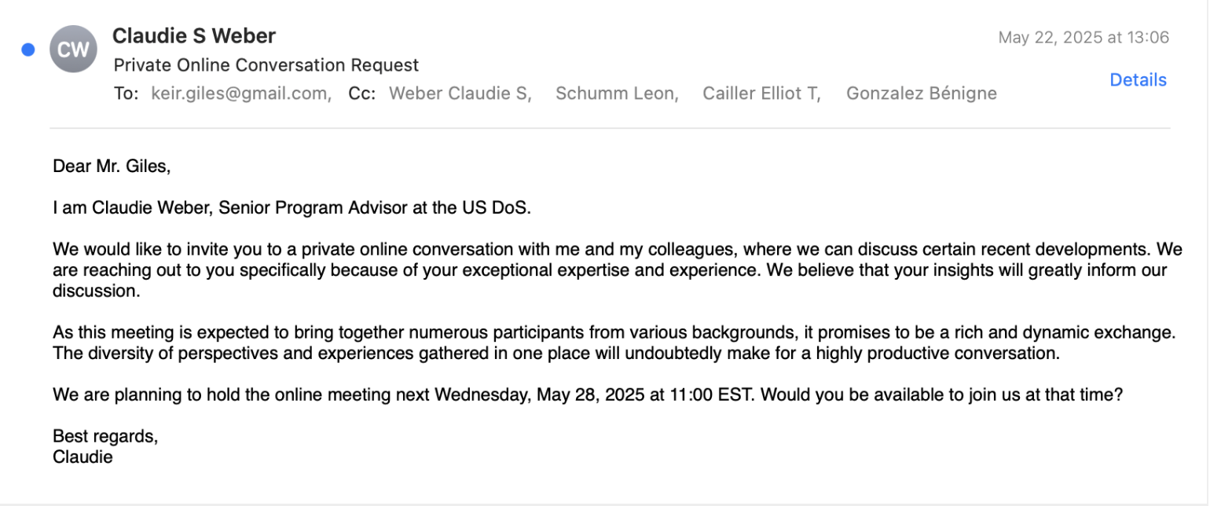Click the subject Private Online Conversation Request
This screenshot has height=506, width=1210.
click(x=266, y=65)
